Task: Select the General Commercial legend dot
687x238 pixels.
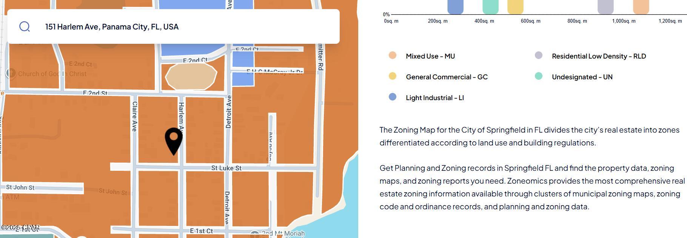Action: 393,76
